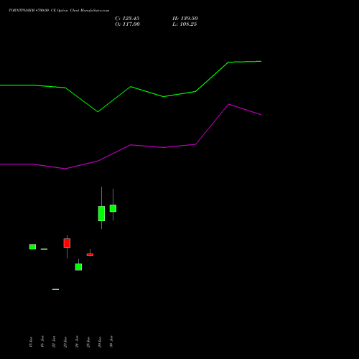Image resolution: width=359 pixels, height=359 pixels.
Task: Click the large red candlestick body
Action: 67,243
